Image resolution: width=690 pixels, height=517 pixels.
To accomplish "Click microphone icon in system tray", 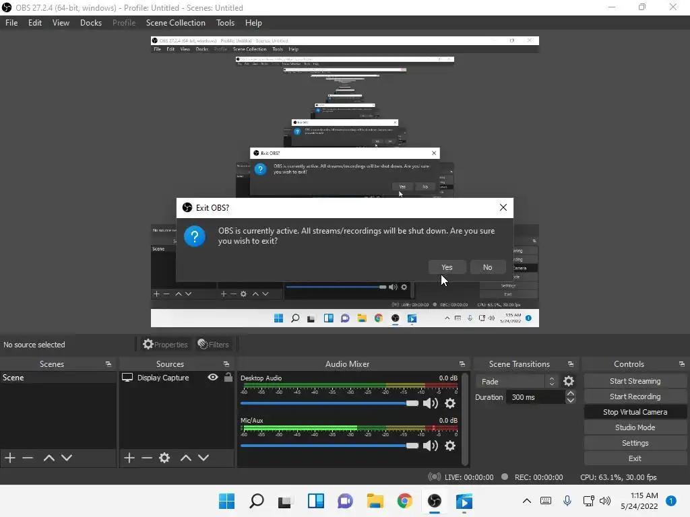I will pyautogui.click(x=567, y=501).
